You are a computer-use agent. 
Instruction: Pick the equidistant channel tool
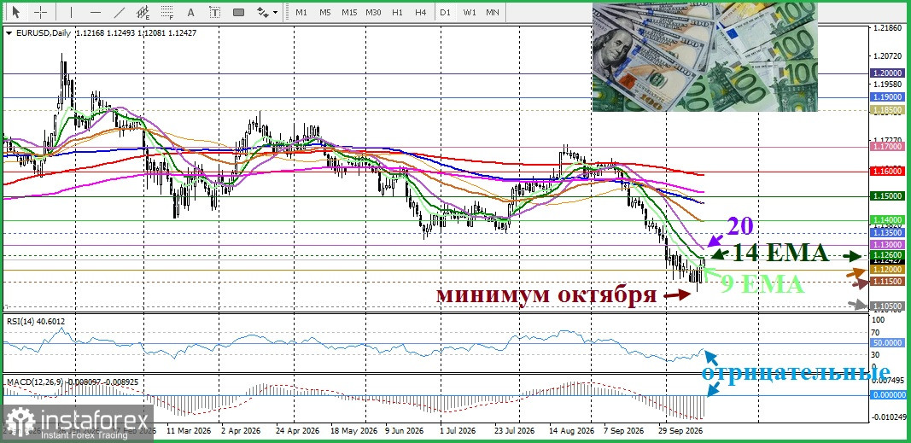pyautogui.click(x=143, y=12)
